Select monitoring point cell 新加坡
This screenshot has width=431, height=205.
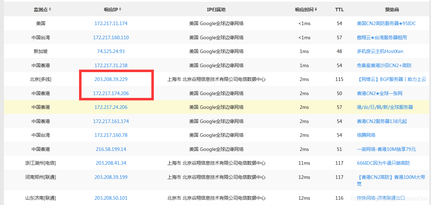[x=41, y=51]
